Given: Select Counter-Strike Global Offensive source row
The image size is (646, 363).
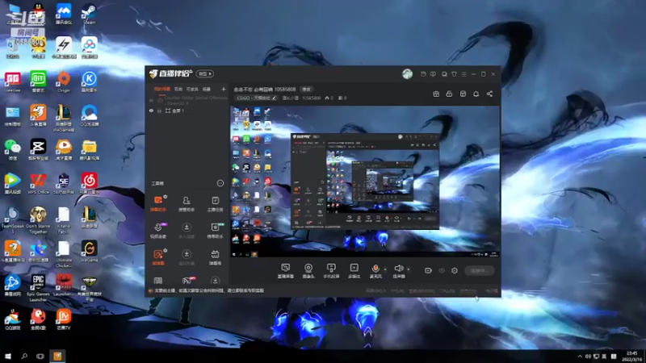Looking at the screenshot, I should [187, 100].
